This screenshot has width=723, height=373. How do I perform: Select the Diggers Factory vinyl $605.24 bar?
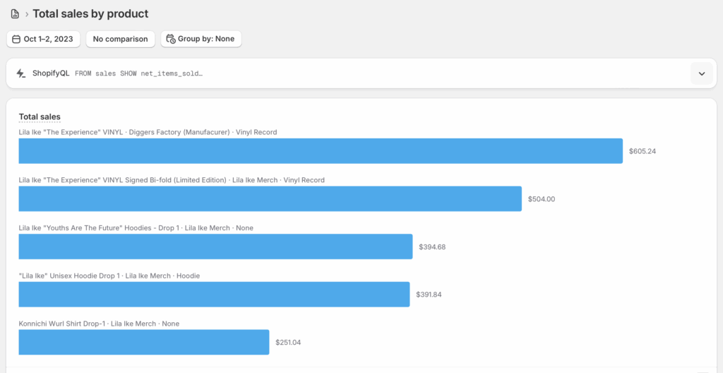point(321,151)
